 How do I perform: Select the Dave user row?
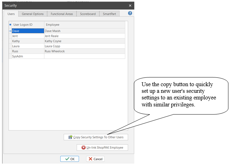tap(27, 31)
